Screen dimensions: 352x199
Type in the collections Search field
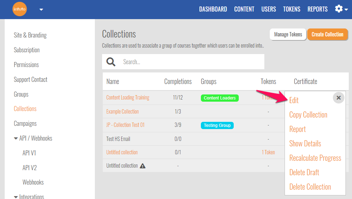(x=191, y=62)
